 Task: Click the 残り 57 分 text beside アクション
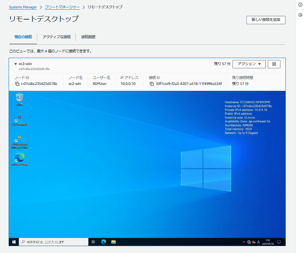click(222, 64)
